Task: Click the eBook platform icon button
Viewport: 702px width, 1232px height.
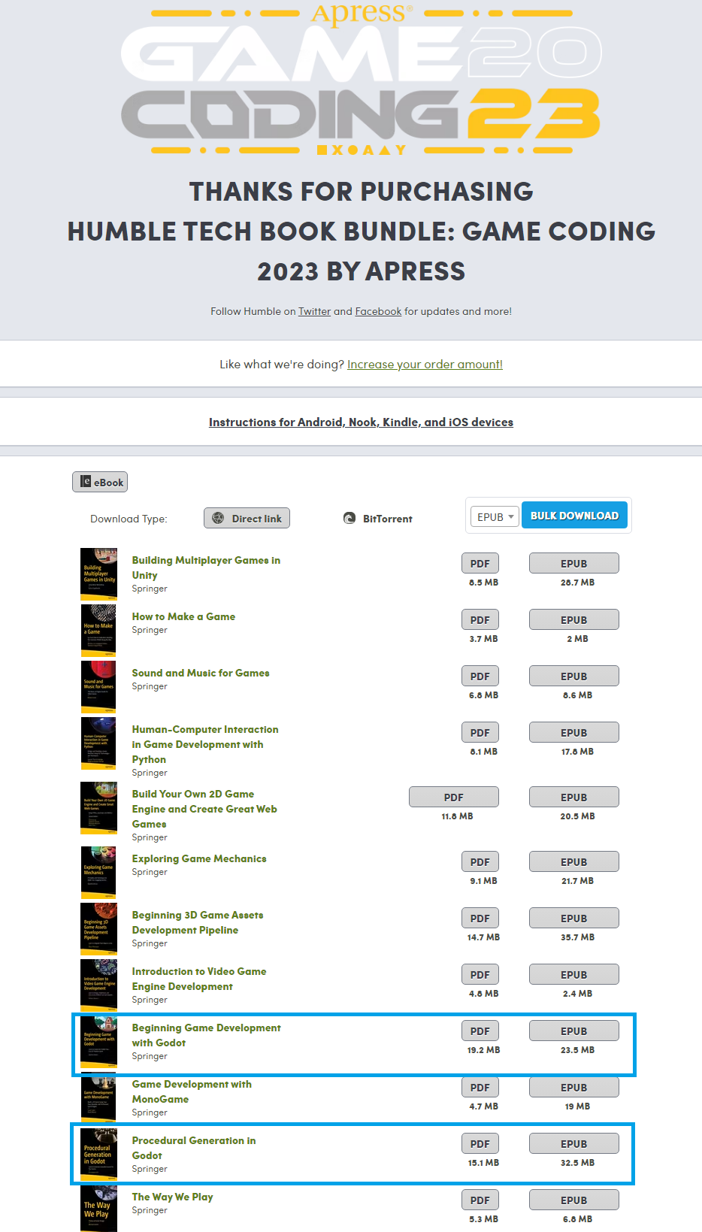Action: click(100, 482)
